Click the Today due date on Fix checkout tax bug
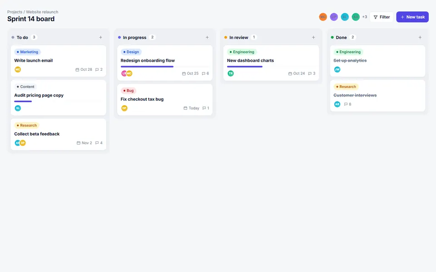The image size is (436, 272). coord(191,108)
